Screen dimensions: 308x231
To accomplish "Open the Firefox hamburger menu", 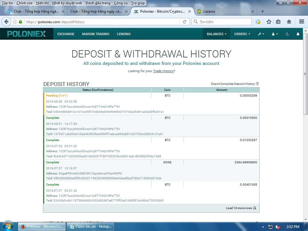I will [x=301, y=22].
